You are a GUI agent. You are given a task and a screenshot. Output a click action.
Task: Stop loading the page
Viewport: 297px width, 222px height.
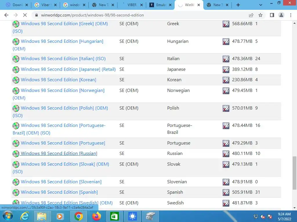pyautogui.click(x=25, y=15)
